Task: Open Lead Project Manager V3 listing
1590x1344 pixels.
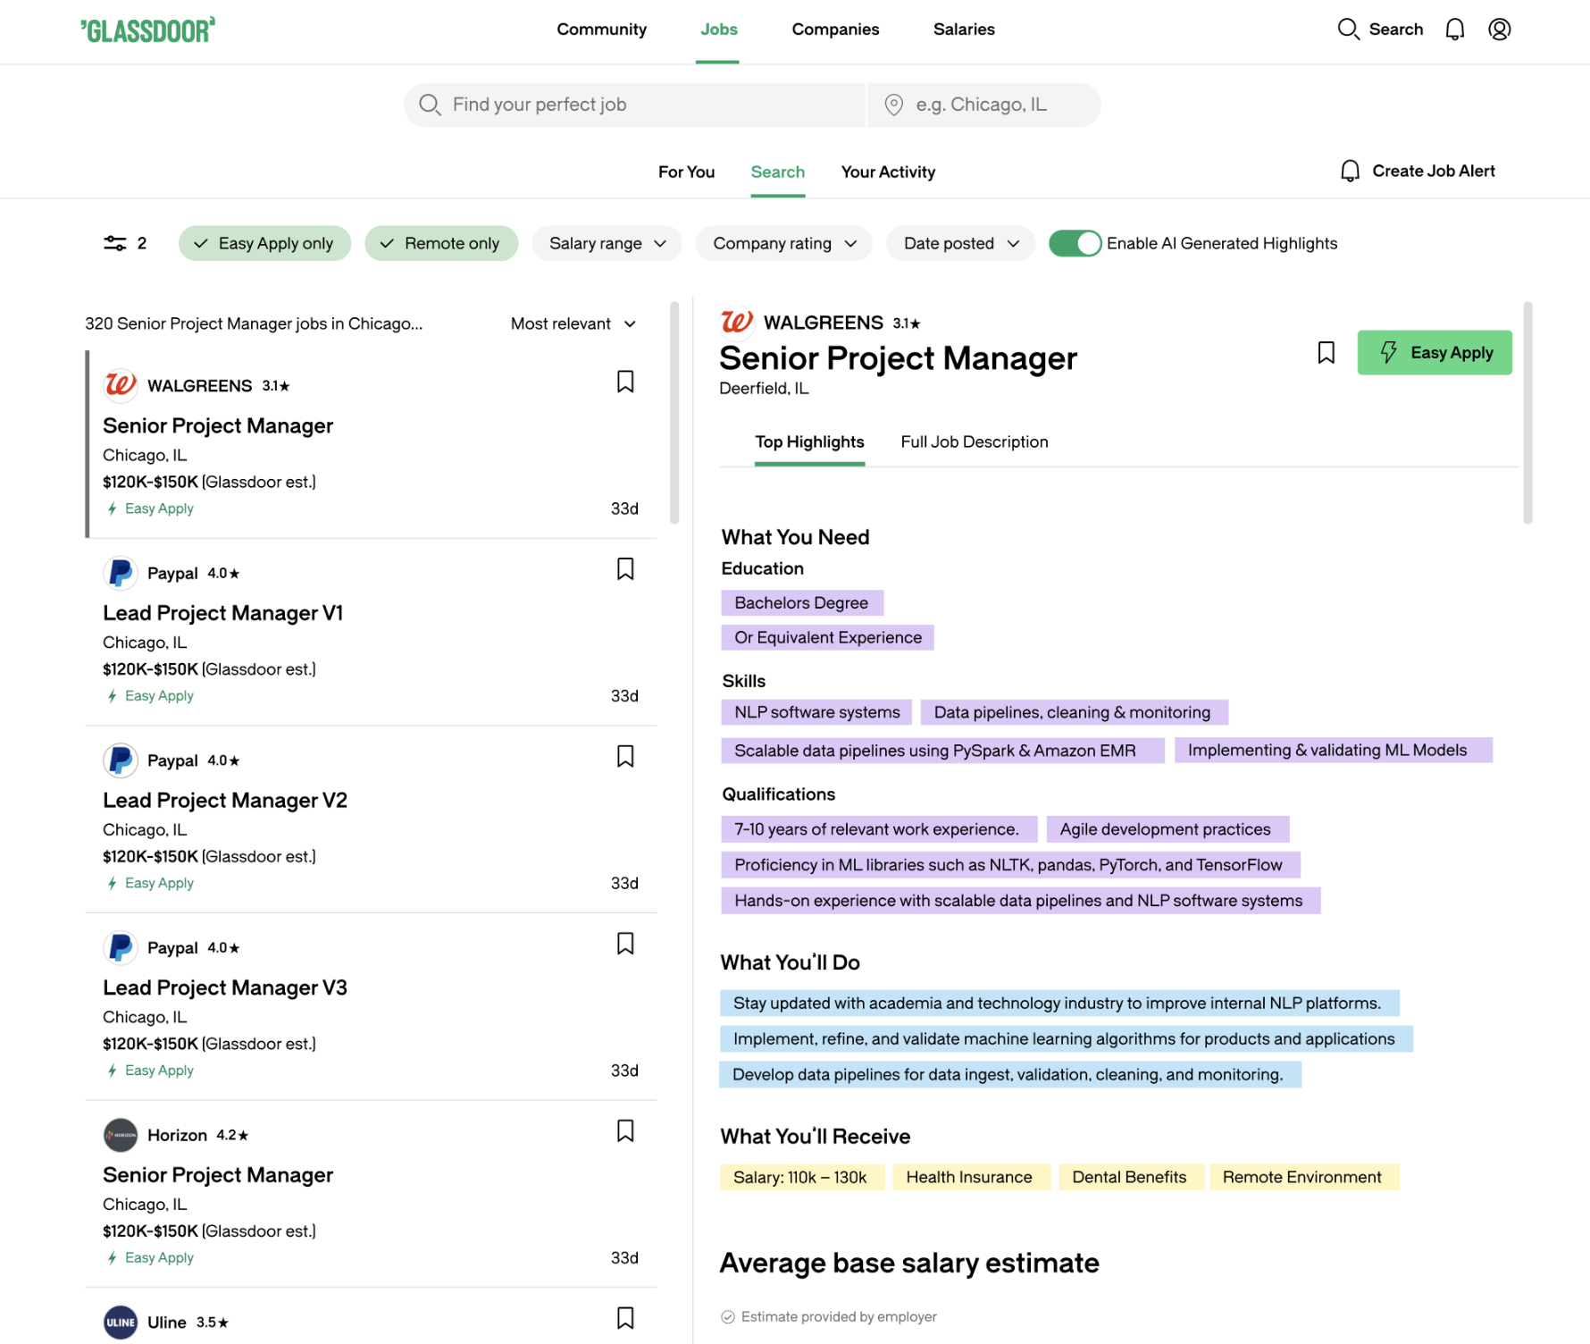Action: (x=372, y=1006)
